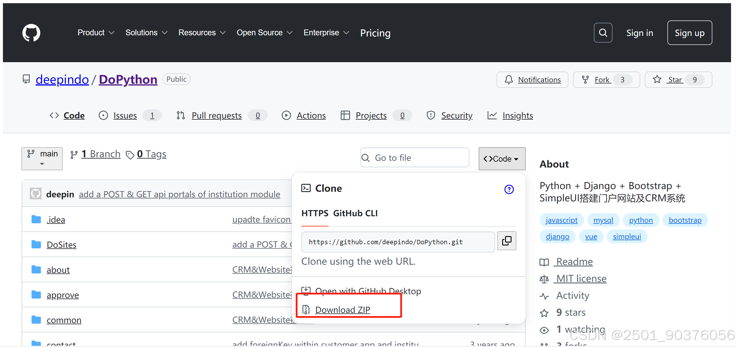Toggle the Code dropdown button

pyautogui.click(x=502, y=158)
